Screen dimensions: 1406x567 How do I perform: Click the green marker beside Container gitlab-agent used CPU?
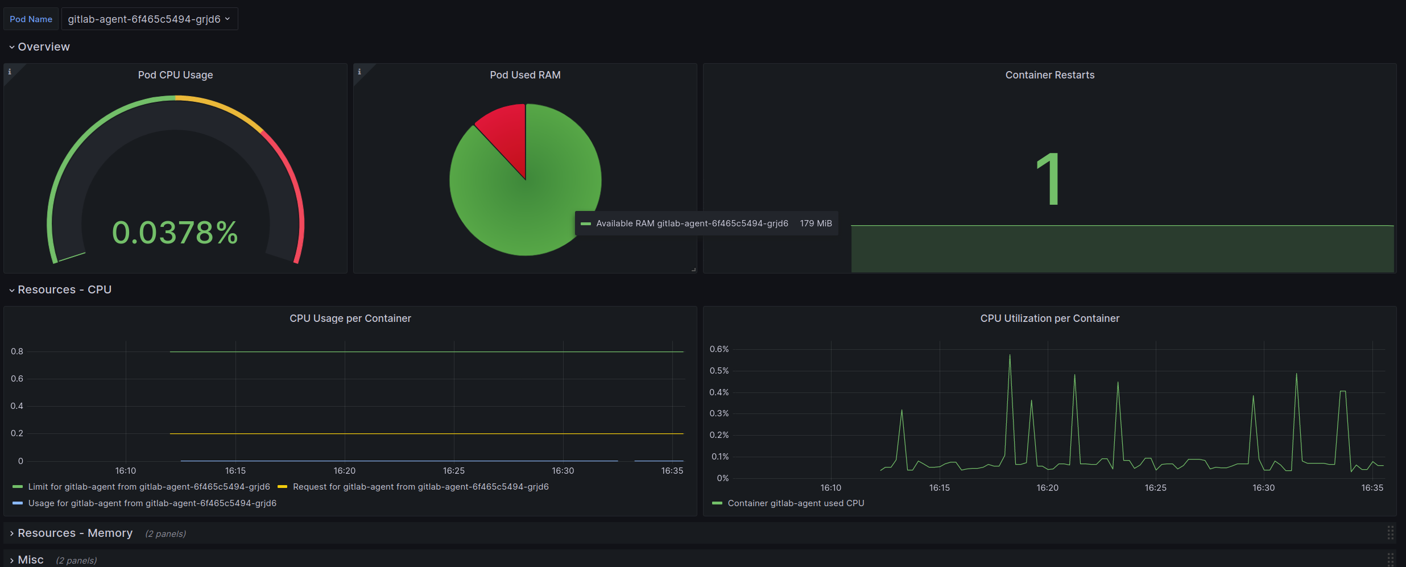point(717,503)
